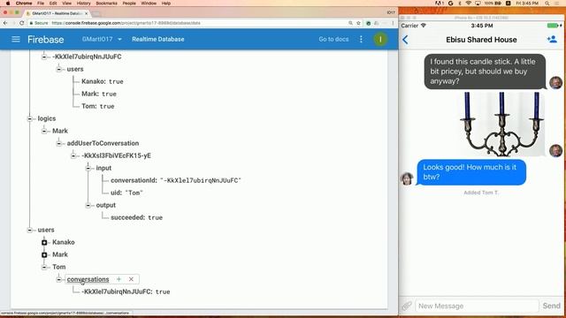Click the conversationId value row
This screenshot has width=566, height=318.
click(x=176, y=180)
